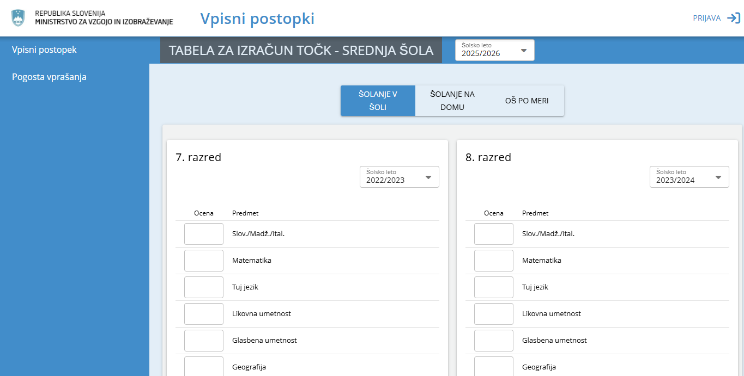The width and height of the screenshot is (744, 376).
Task: Open the main Šolsko leto 2025/2026 dropdown
Action: 495,50
